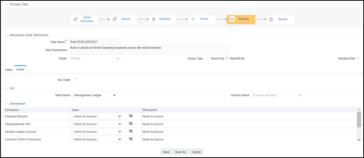Click the Organizational Unit dimension cell
364x158 pixels.
pyautogui.click(x=37, y=124)
